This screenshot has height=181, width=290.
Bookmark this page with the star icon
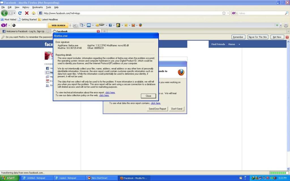[x=224, y=13]
